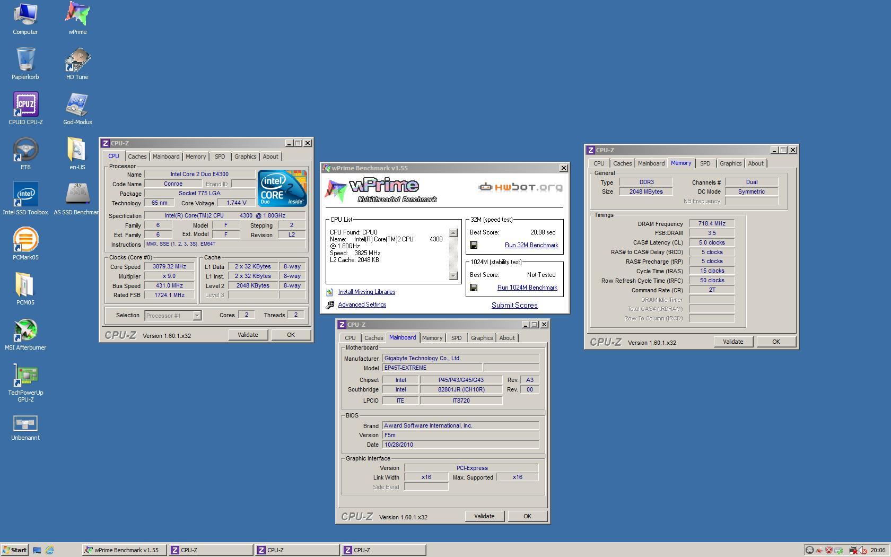This screenshot has height=557, width=891.
Task: Open the Papierkorb recycle bin
Action: coord(25,64)
